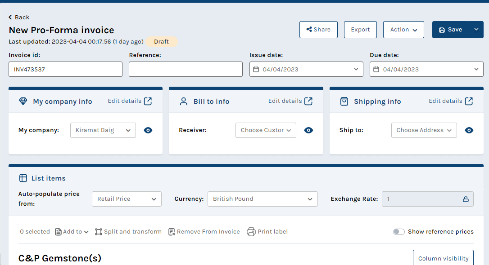Click the List items table icon
Viewport: 489px width, 265px height.
pyautogui.click(x=23, y=178)
